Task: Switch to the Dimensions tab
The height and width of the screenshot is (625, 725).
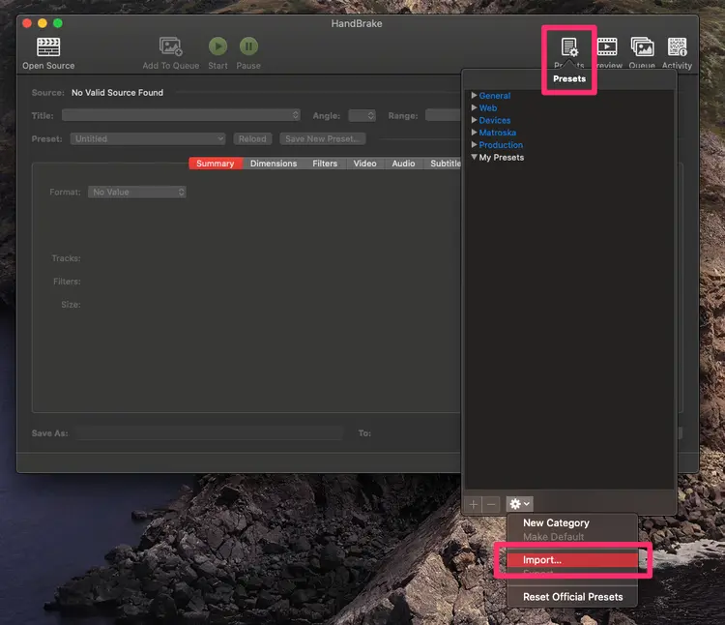Action: click(274, 164)
